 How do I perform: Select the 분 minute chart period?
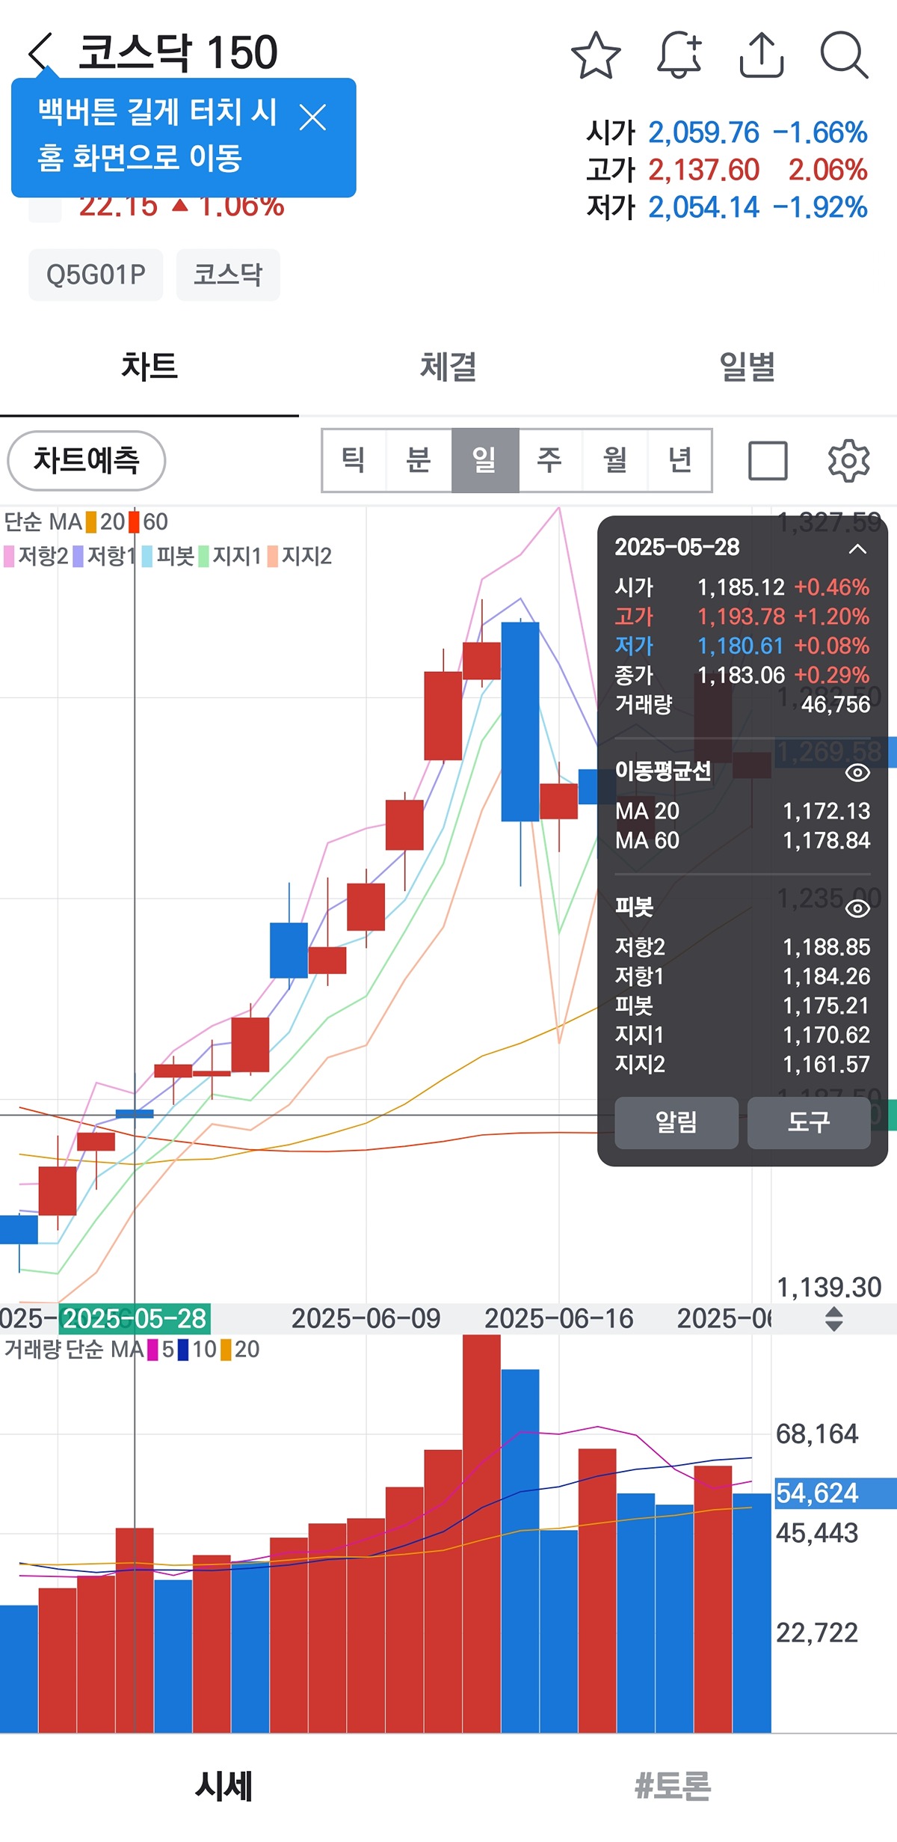click(419, 460)
